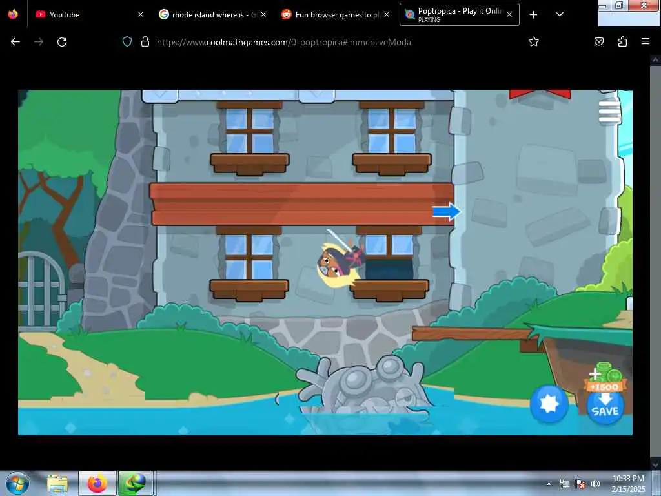
Task: Open network status tray icon
Action: click(564, 484)
